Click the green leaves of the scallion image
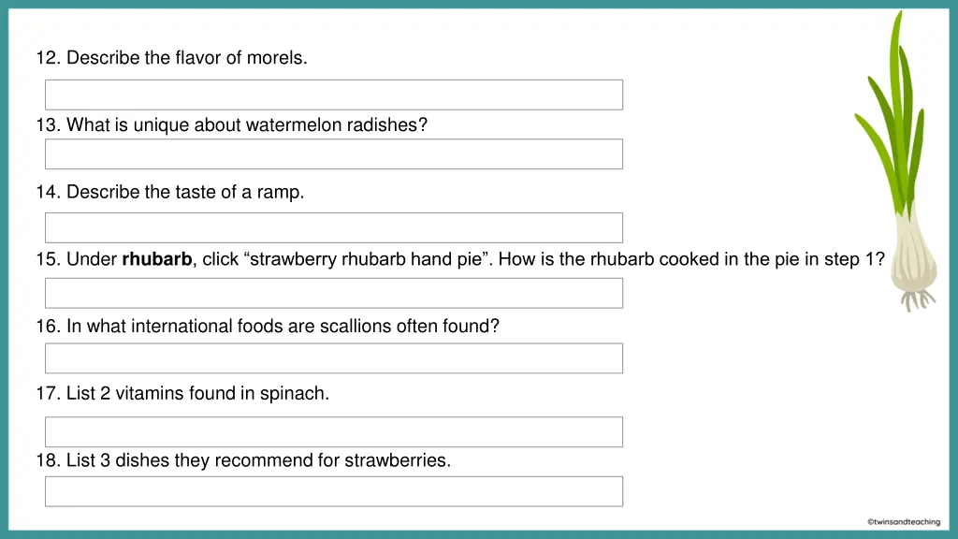958x539 pixels. [893, 116]
